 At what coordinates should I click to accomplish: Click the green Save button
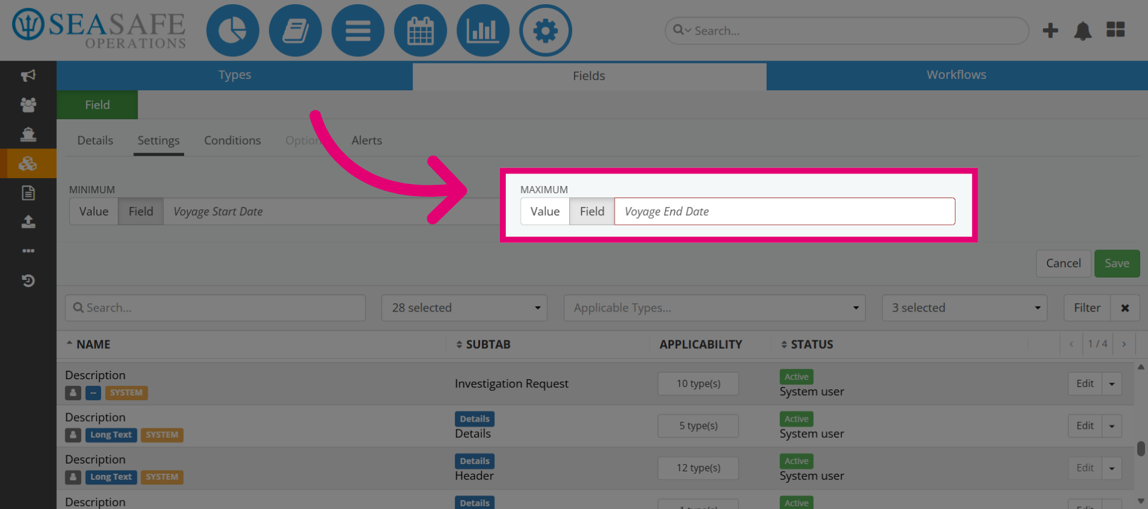[1117, 264]
